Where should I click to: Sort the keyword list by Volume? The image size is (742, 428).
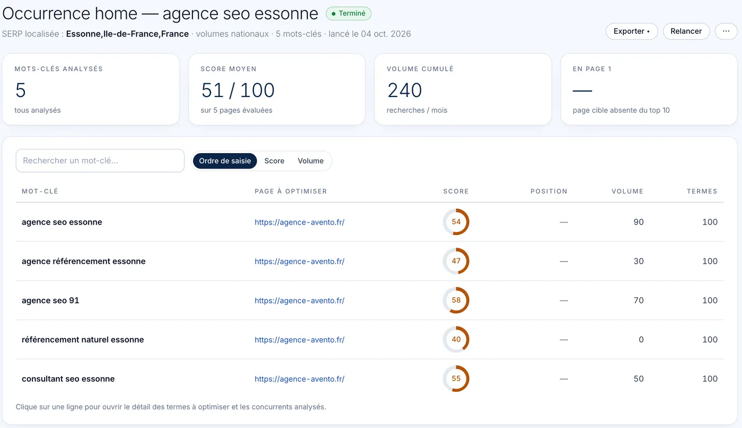(311, 161)
